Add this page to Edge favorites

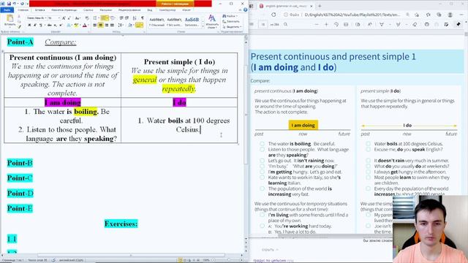[x=417, y=15]
